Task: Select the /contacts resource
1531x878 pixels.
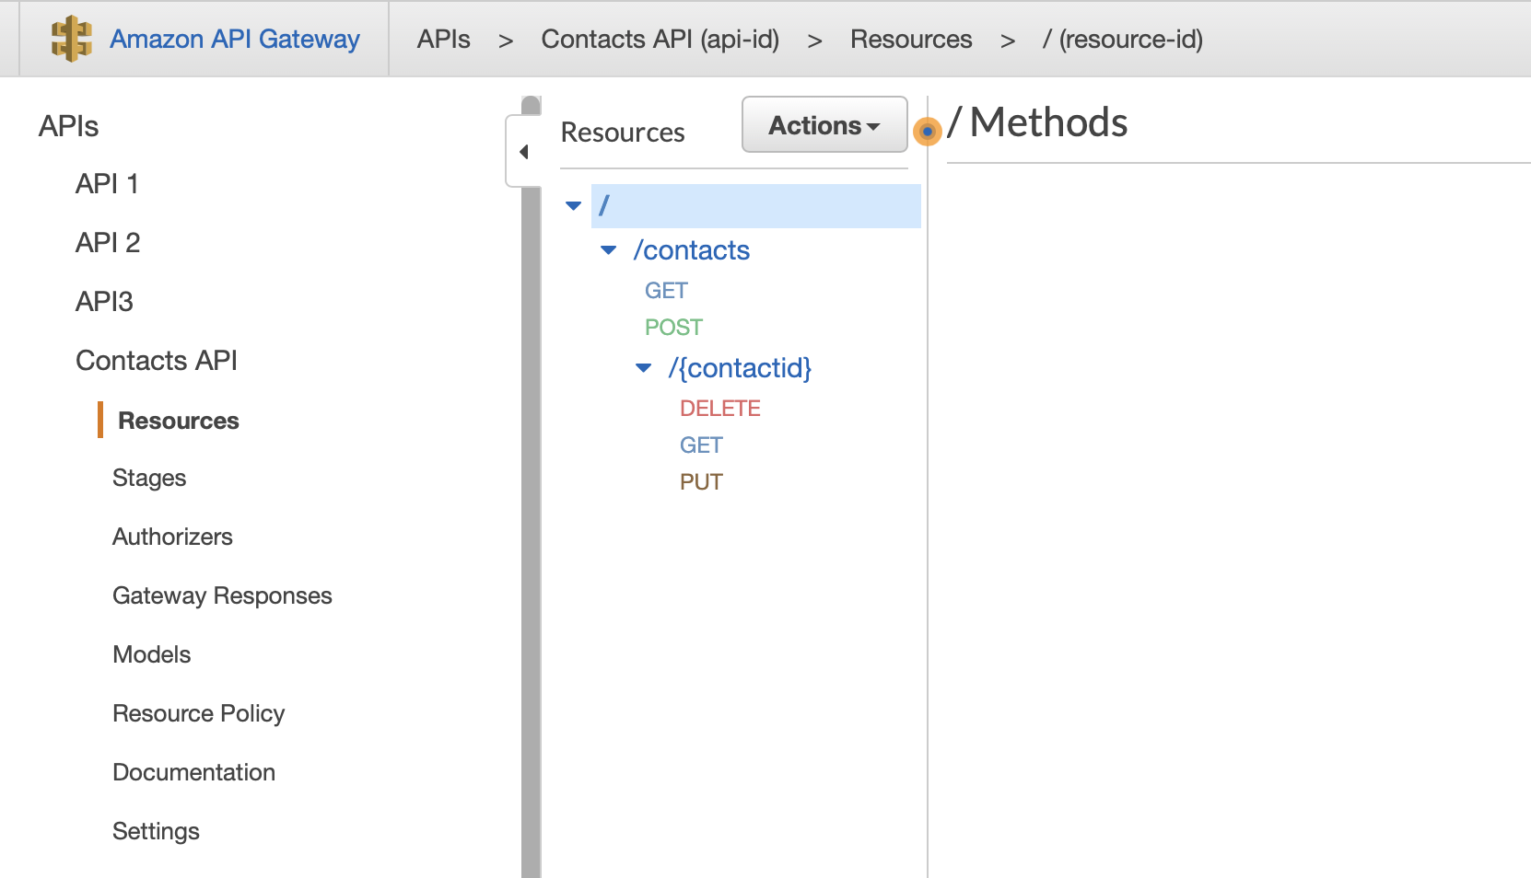Action: coord(691,250)
